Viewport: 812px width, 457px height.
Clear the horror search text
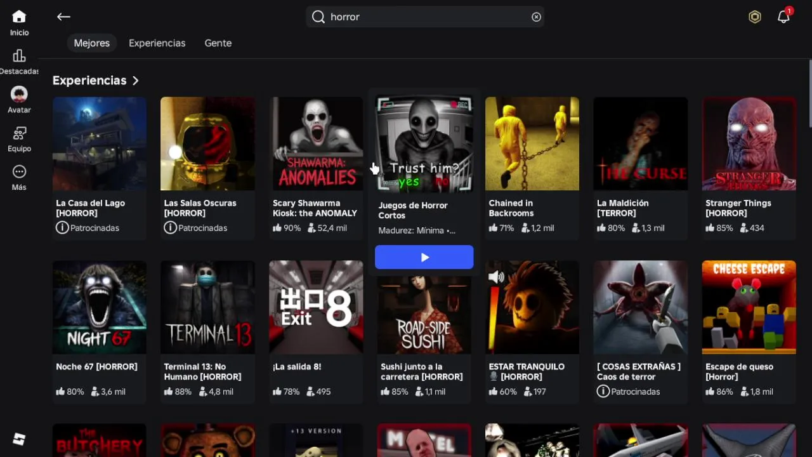tap(536, 17)
